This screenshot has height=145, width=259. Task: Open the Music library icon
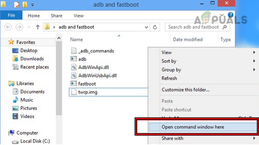(x=15, y=100)
